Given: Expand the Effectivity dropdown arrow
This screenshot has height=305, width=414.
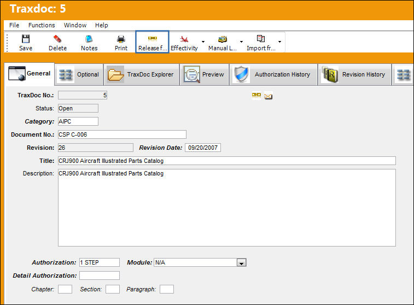Looking at the screenshot, I should tap(203, 42).
